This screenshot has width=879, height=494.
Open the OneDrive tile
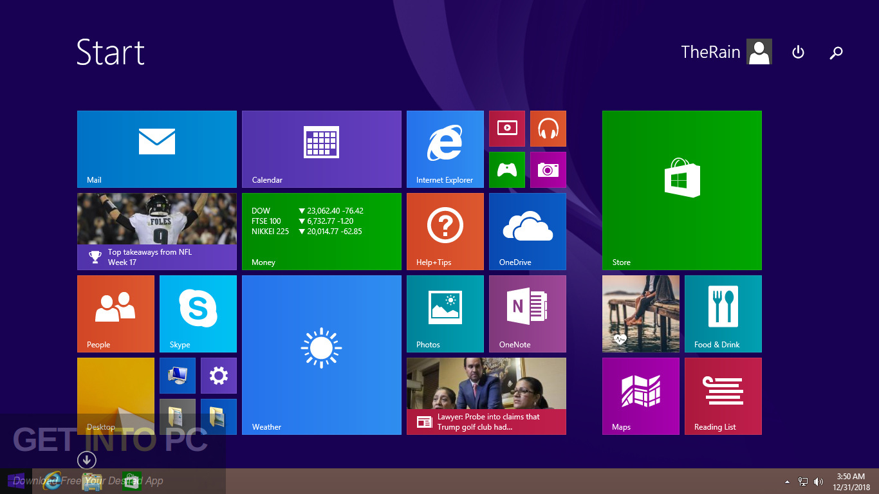528,232
